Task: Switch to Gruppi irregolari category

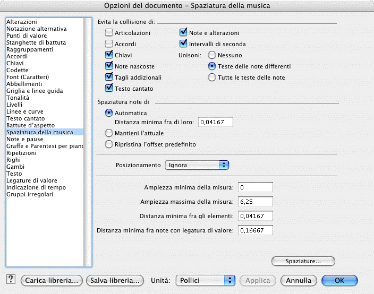Action: pos(30,194)
